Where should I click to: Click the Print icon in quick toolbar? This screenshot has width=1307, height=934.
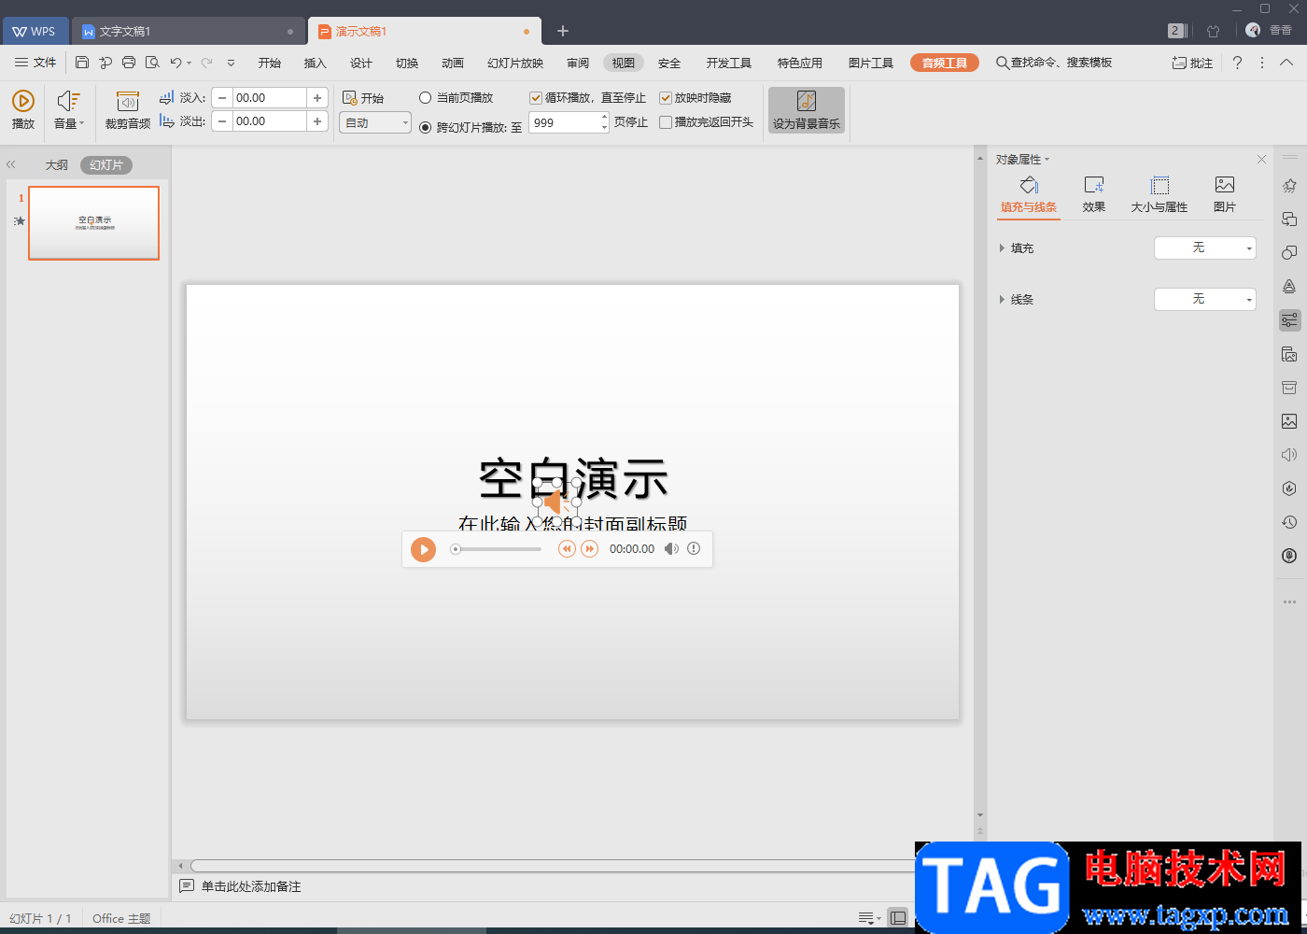point(129,63)
